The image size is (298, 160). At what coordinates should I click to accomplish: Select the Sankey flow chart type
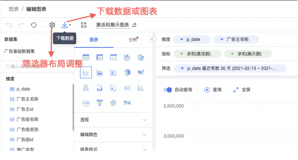(127, 103)
